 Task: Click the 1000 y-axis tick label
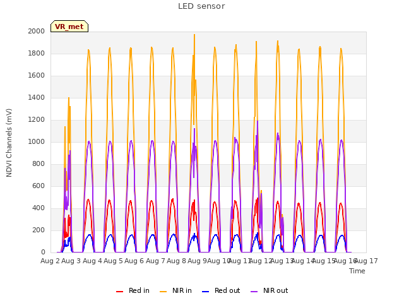click(x=37, y=141)
